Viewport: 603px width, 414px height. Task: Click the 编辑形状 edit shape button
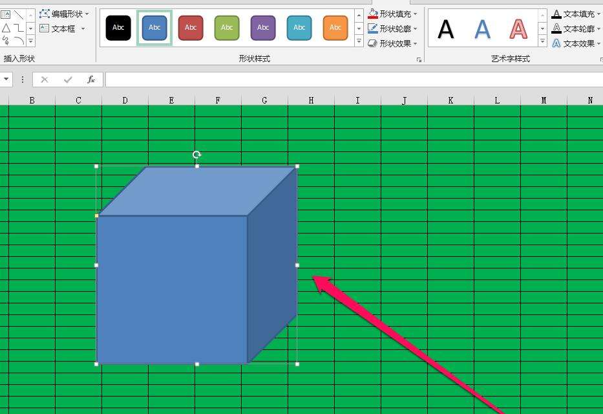coord(63,14)
